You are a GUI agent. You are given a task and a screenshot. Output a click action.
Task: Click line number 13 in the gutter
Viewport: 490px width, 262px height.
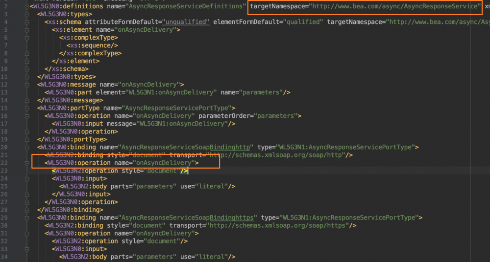point(4,92)
